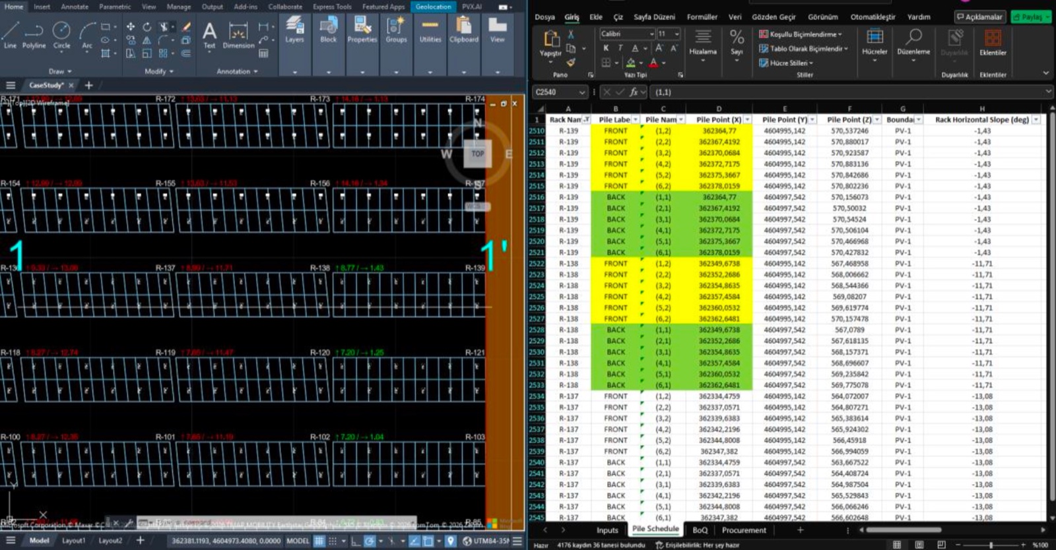This screenshot has height=550, width=1056.
Task: Choose the Move tool in Modify panel
Action: coord(131,27)
